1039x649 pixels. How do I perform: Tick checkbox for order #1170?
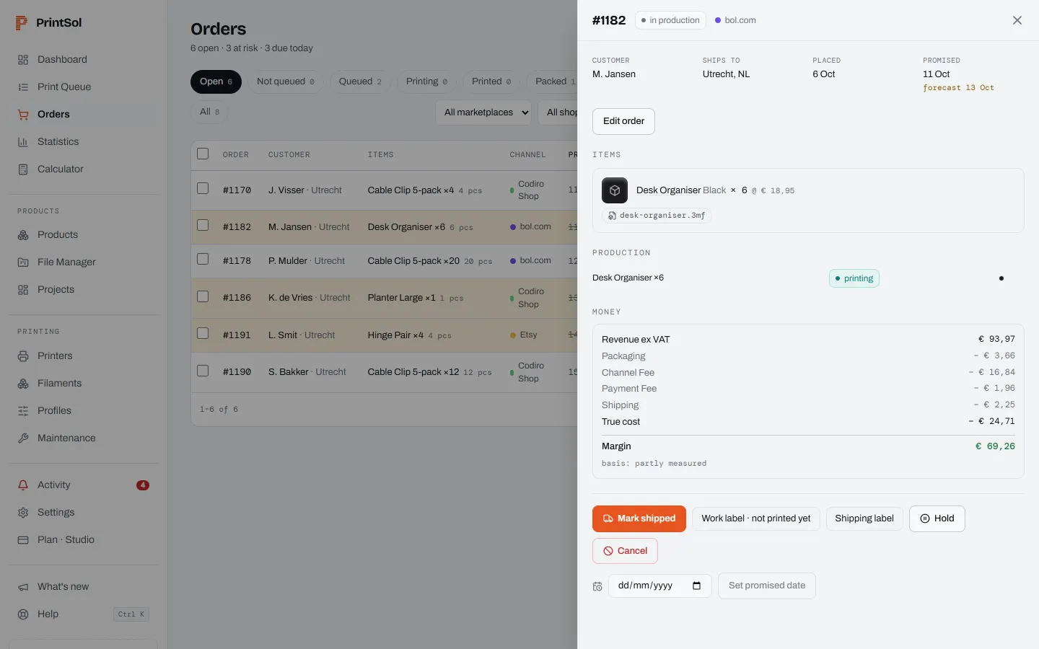tap(203, 188)
